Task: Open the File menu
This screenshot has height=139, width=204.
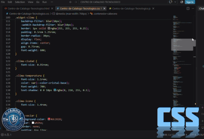Action: click(x=3, y=2)
